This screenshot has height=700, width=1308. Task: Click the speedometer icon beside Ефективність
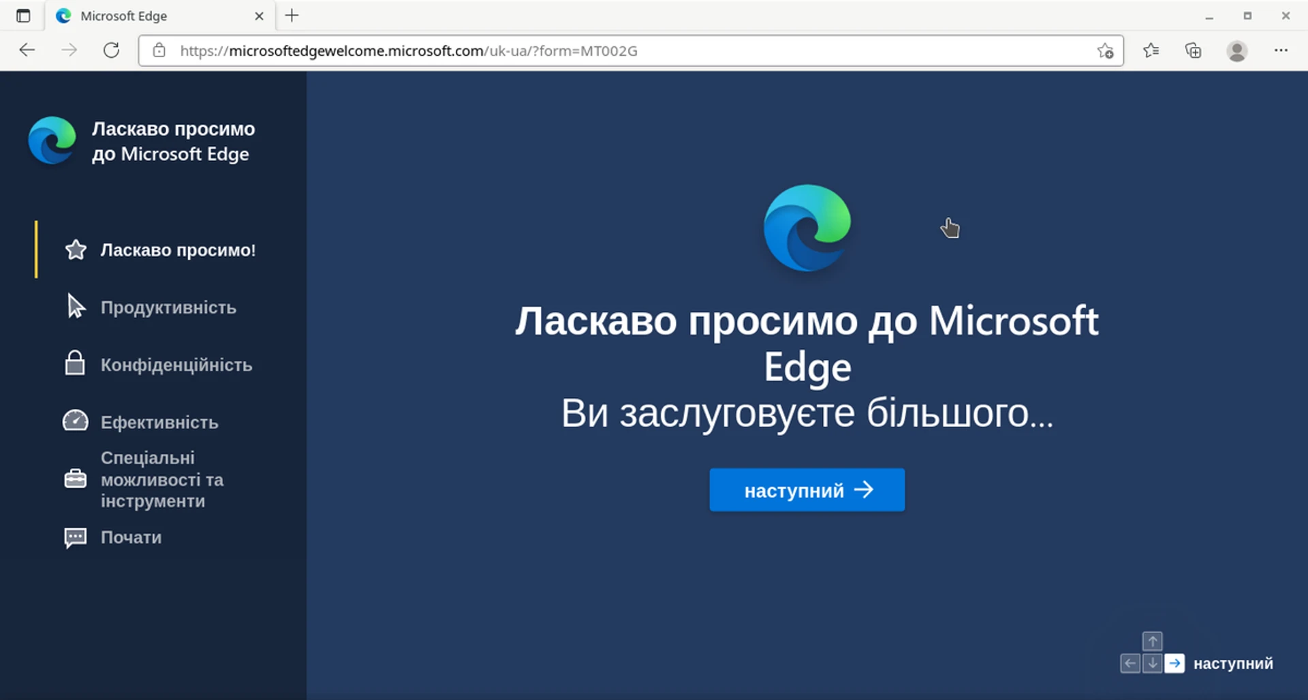76,421
